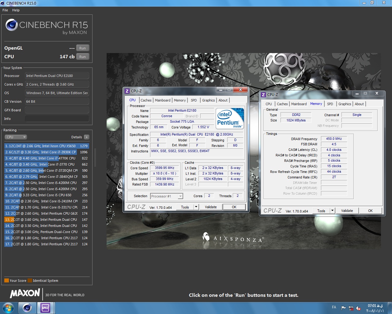
Task: Click the Your Score orange legend swatch
Action: (x=6, y=281)
